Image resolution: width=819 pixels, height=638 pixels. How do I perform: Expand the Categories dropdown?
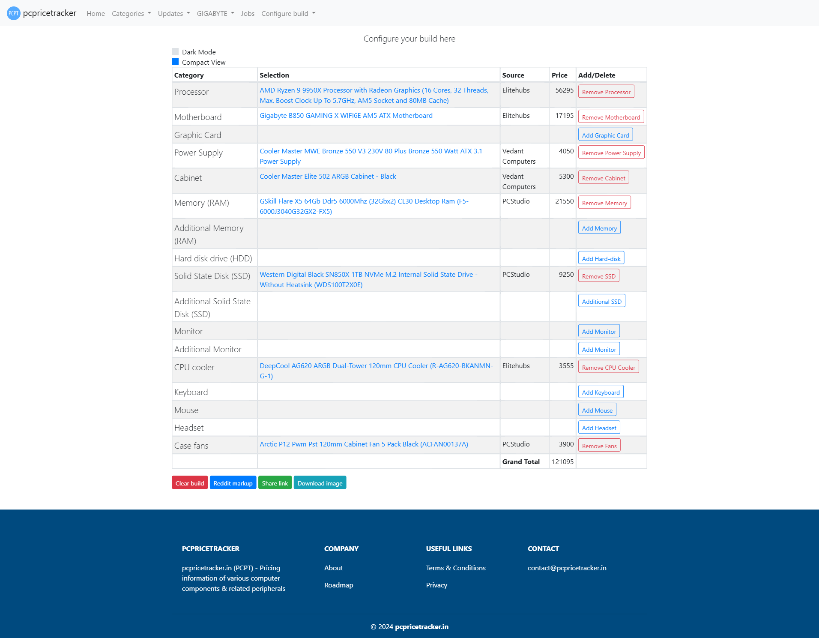click(x=131, y=13)
